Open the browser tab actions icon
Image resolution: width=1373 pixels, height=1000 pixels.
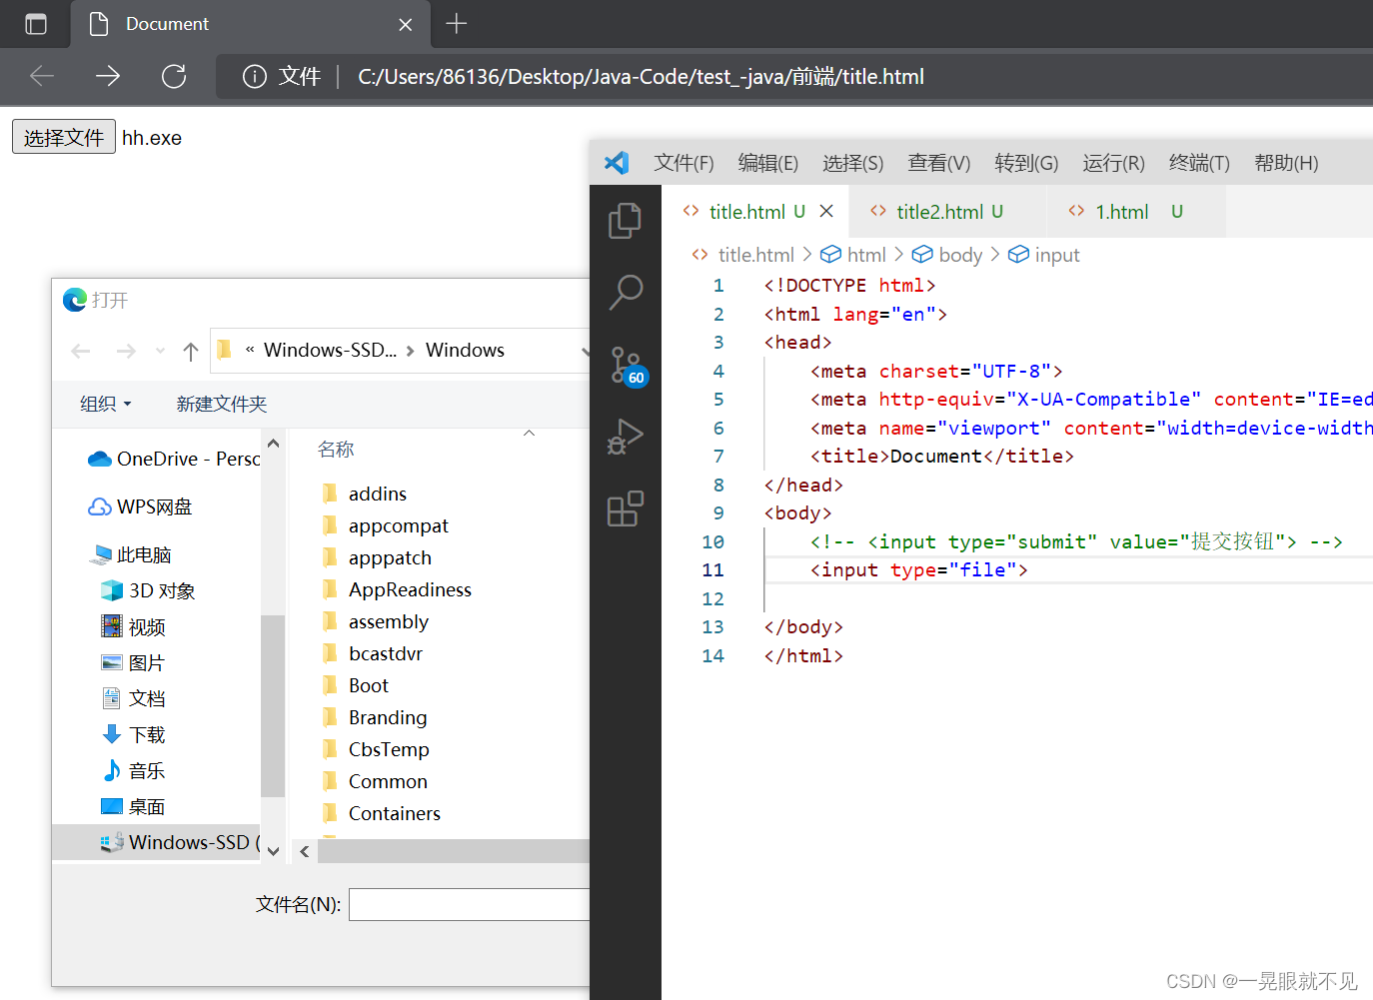35,24
